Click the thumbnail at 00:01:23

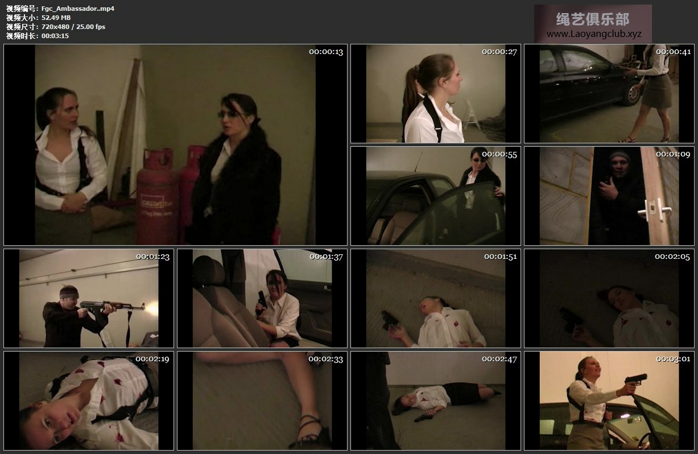(x=89, y=298)
